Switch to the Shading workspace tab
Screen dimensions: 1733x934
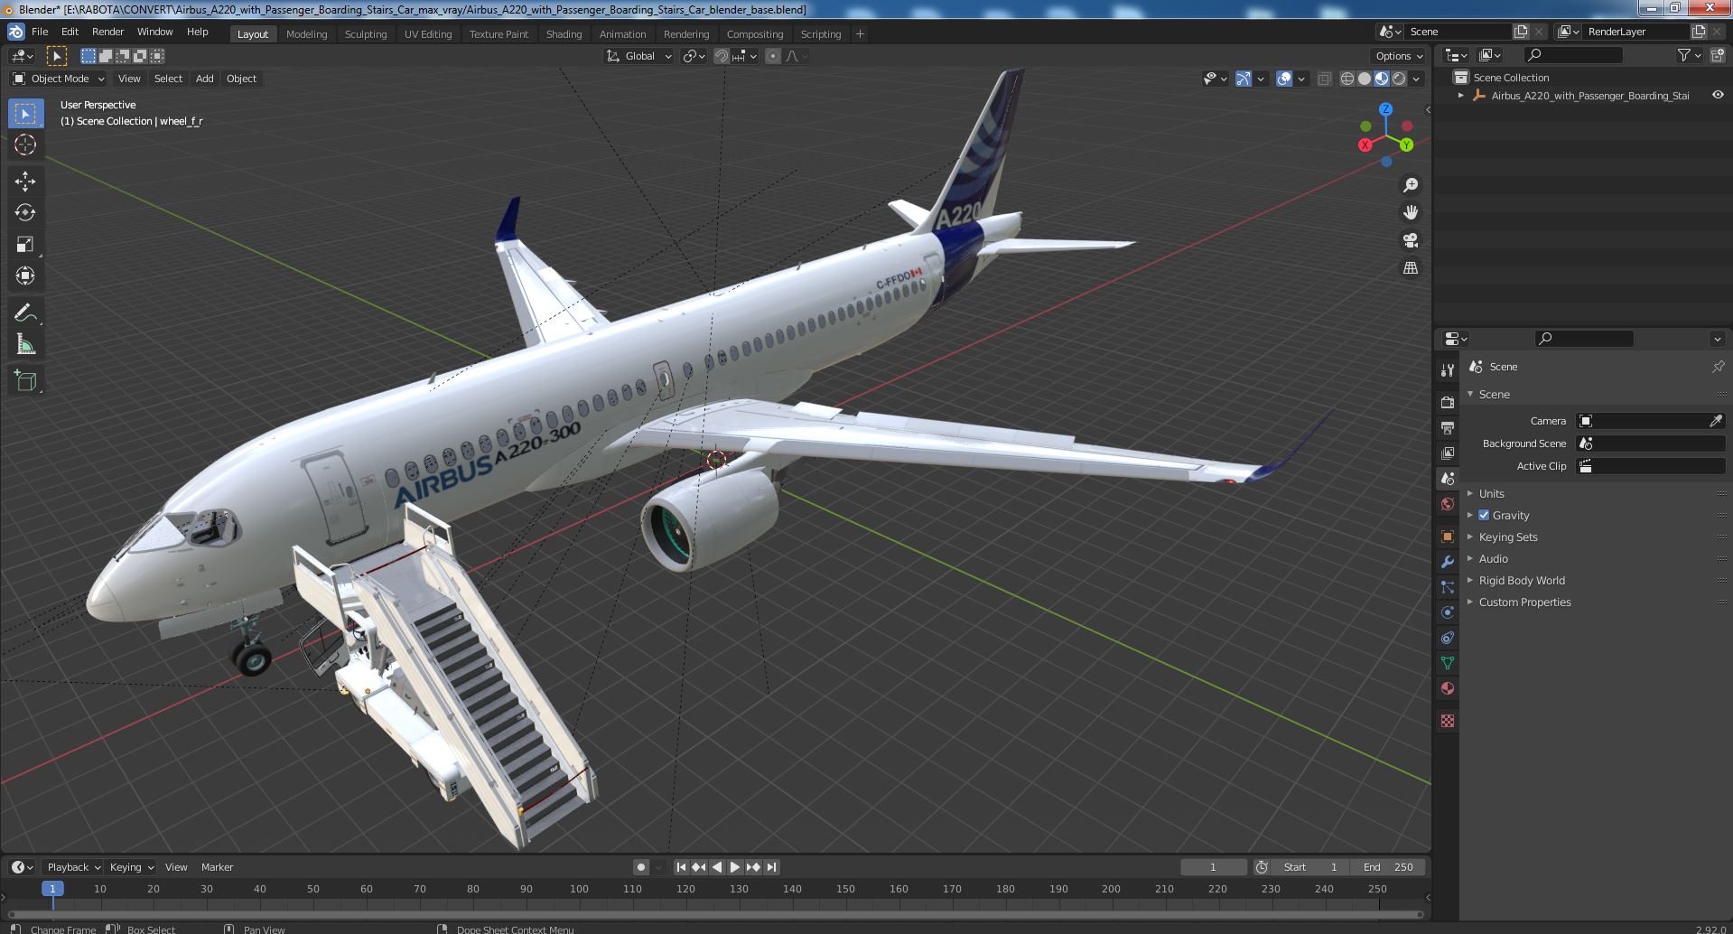tap(564, 34)
